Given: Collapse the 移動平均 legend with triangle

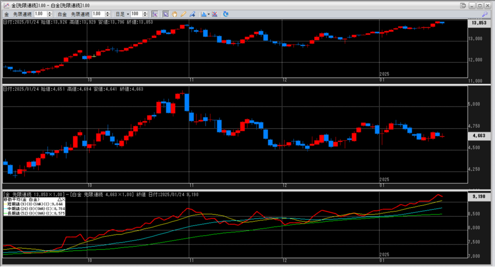Looking at the screenshot, I should (x=59, y=200).
